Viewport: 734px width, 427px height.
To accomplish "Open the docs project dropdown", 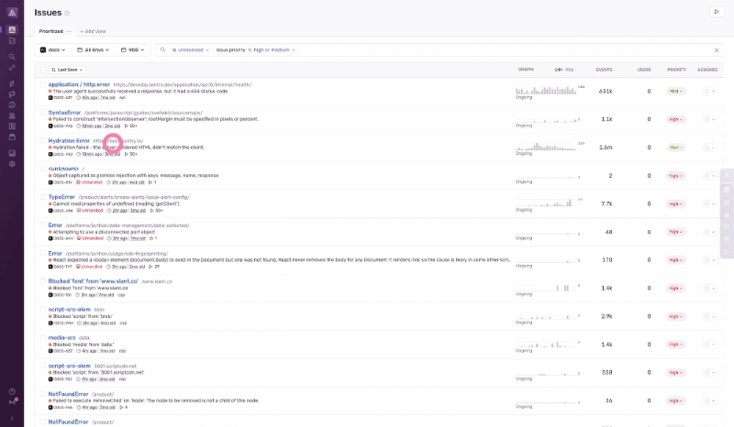I will (x=52, y=50).
